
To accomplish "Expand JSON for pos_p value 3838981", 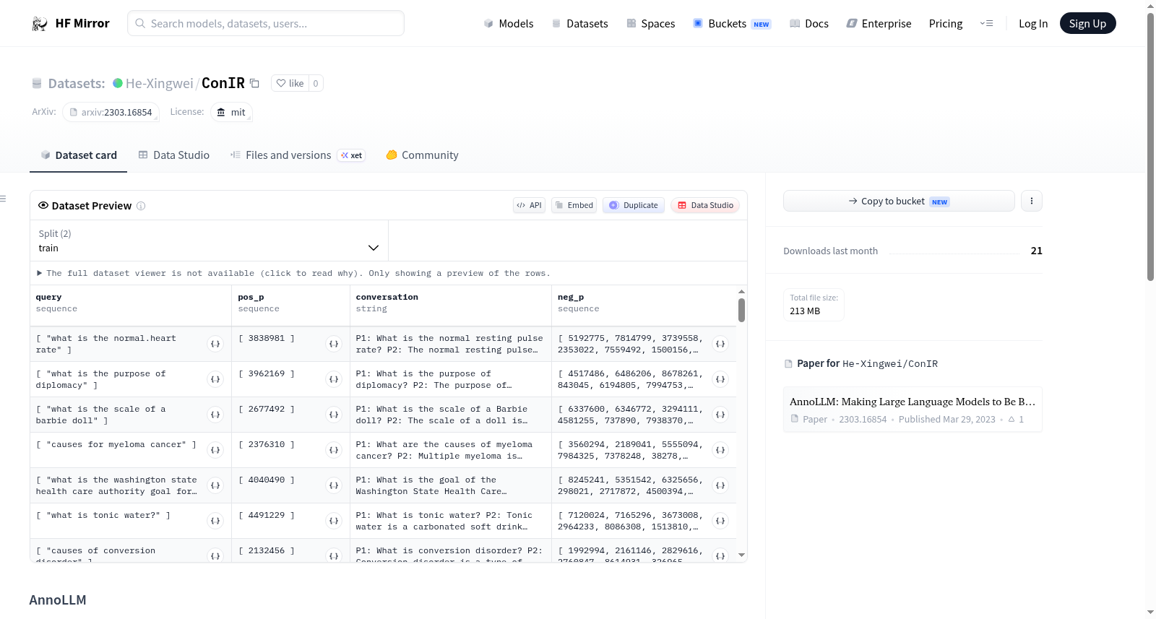I will tap(334, 344).
